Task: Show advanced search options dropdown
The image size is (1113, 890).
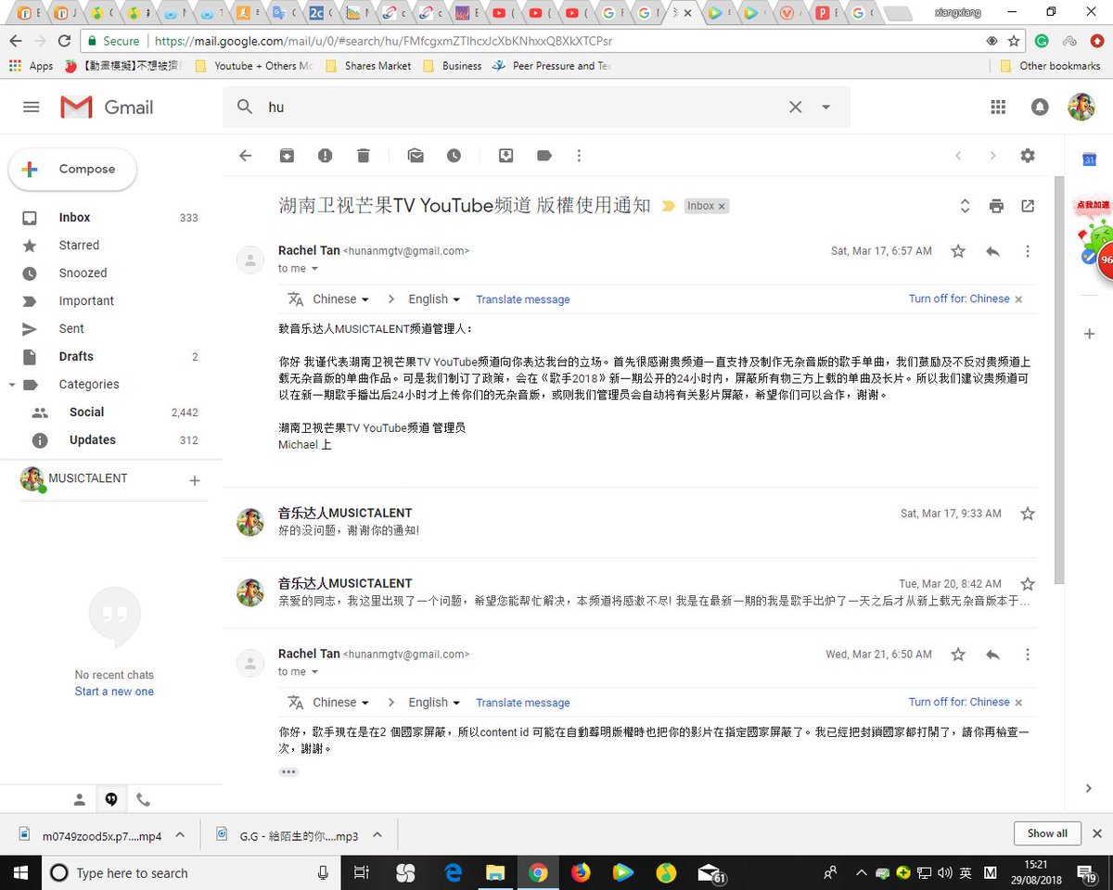Action: point(825,107)
